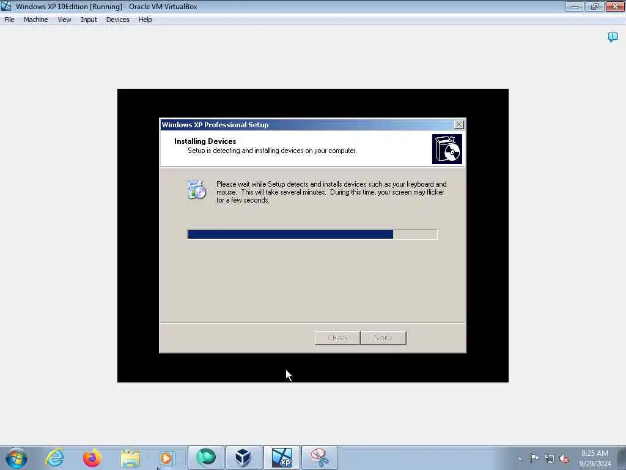Switch to the Snipping Tool in taskbar
The image size is (626, 470).
click(319, 458)
